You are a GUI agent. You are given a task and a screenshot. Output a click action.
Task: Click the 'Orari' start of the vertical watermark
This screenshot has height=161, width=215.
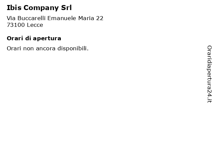tap(210, 51)
